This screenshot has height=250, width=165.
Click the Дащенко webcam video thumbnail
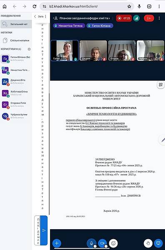point(93,50)
